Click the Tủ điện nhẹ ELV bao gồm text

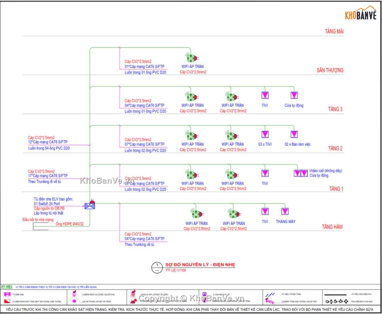pyautogui.click(x=53, y=199)
